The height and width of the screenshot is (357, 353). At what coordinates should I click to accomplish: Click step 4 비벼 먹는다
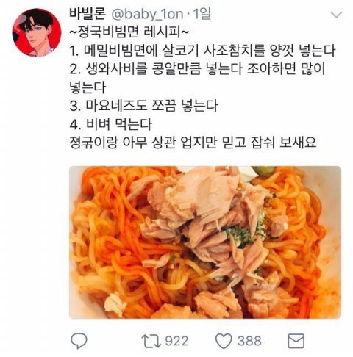coord(110,124)
